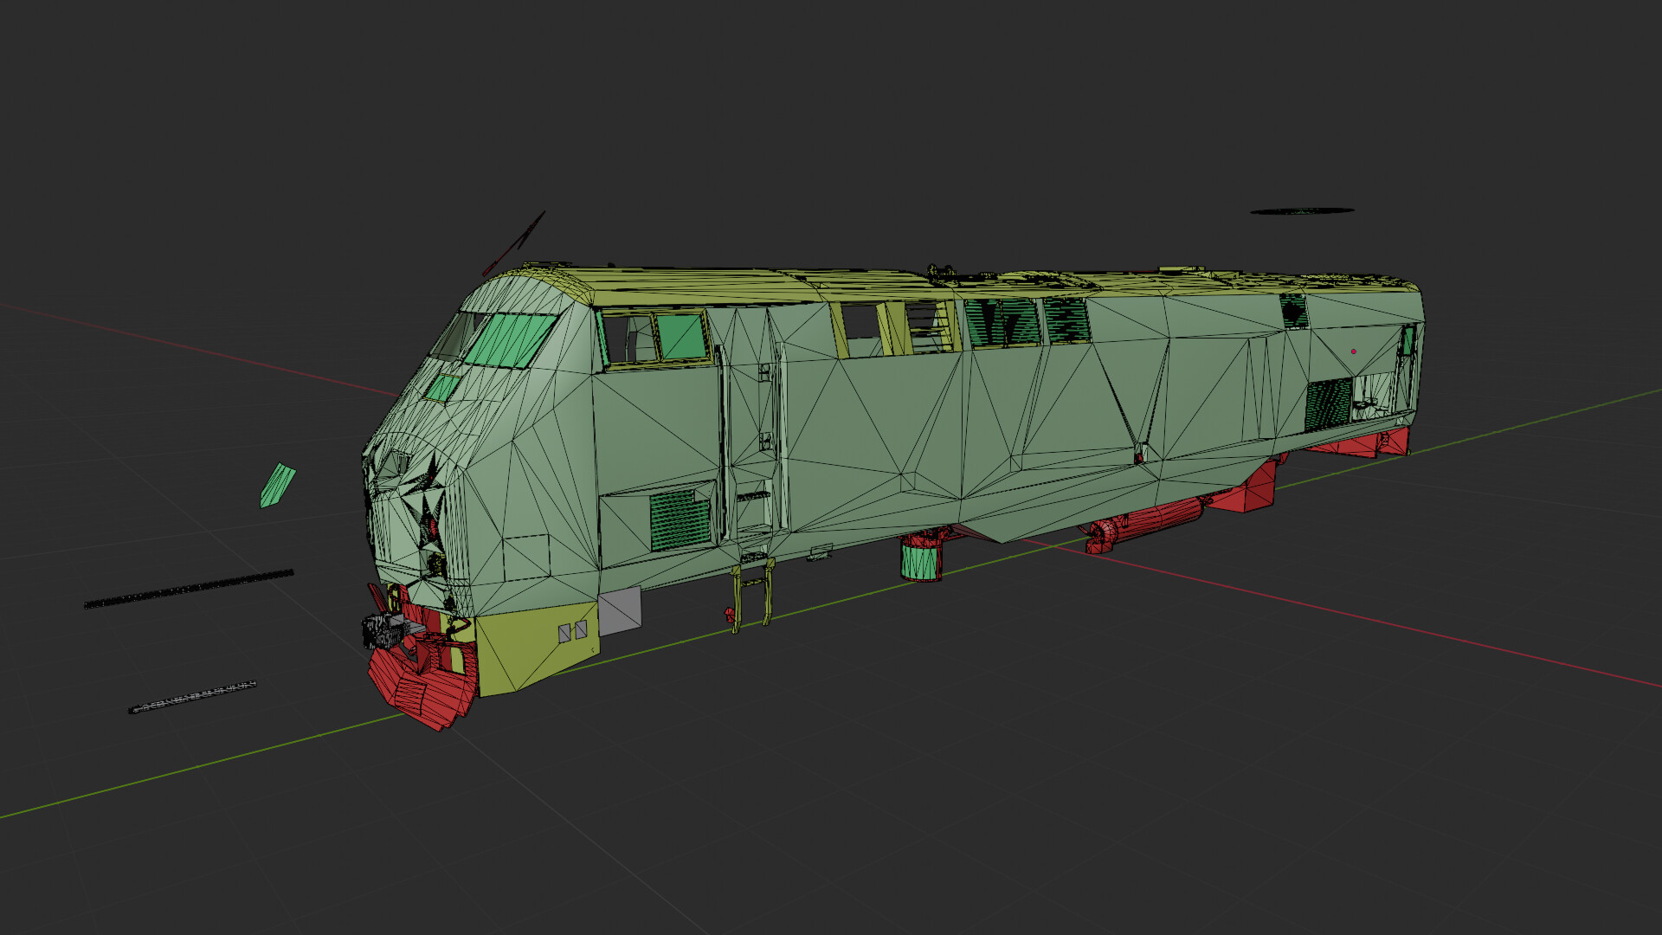Select the green cab side window pane
The width and height of the screenshot is (1662, 935).
680,336
